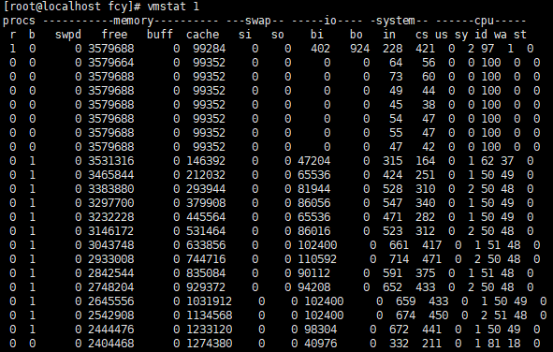Select the idle value '81'
Image resolution: width=553 pixels, height=352 pixels.
pyautogui.click(x=494, y=344)
